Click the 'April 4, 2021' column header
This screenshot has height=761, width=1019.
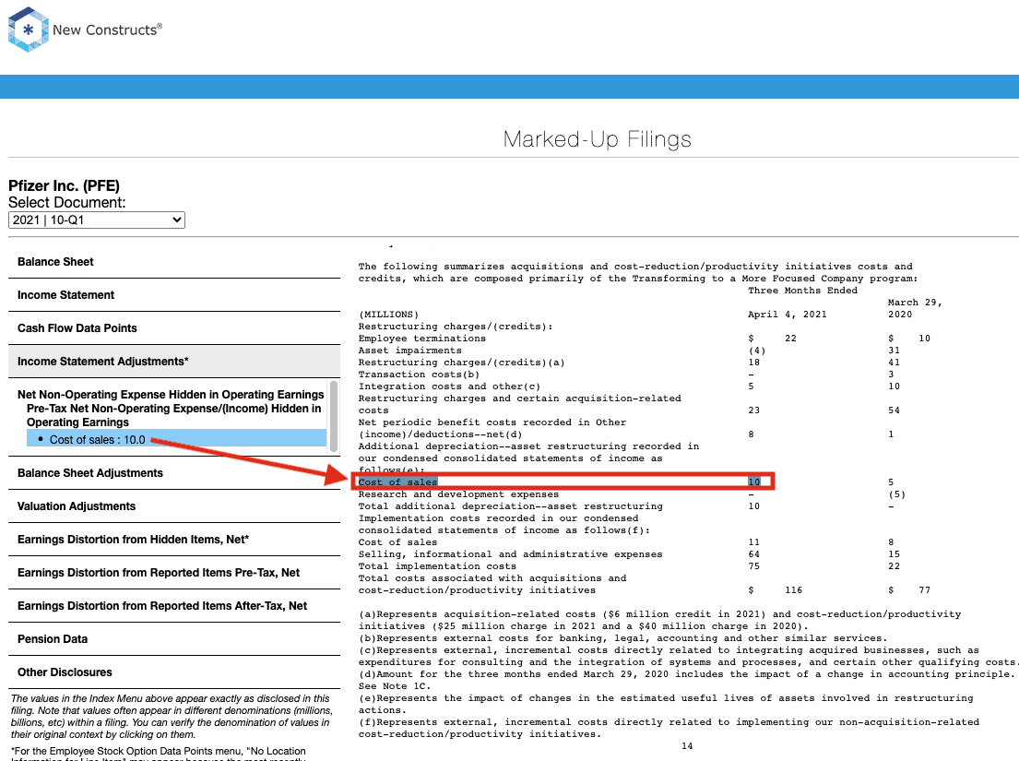787,315
